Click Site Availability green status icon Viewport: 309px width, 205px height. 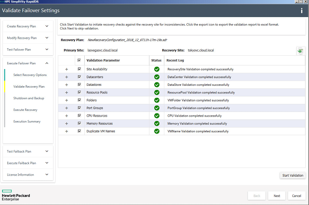click(x=157, y=69)
